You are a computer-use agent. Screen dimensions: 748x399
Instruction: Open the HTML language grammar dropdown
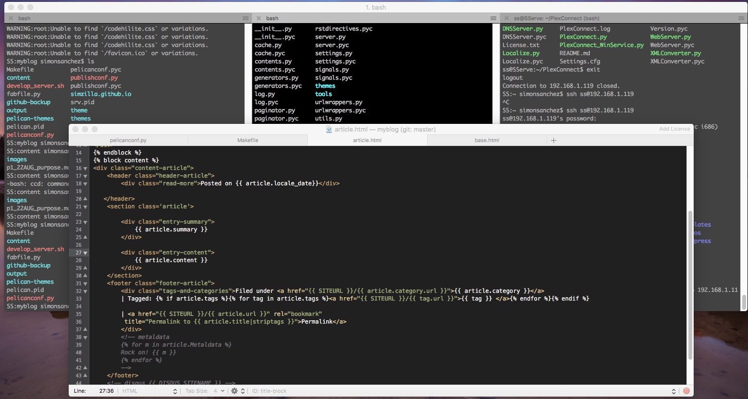(149, 391)
